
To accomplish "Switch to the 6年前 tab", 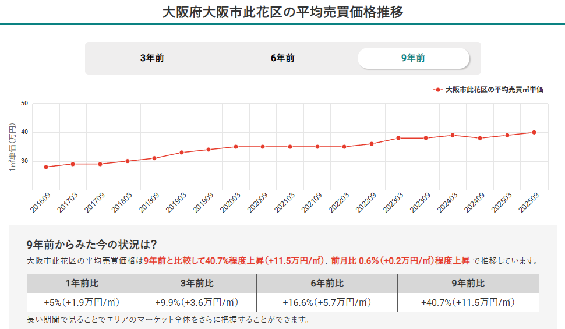I will coord(282,58).
